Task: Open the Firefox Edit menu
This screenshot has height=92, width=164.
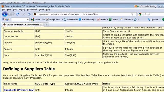Action: [x=9, y=10]
